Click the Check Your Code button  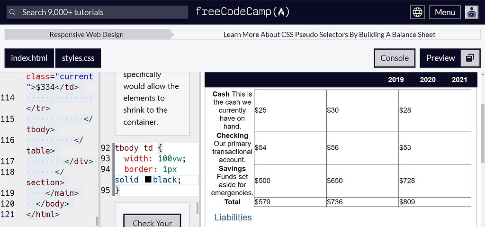click(x=152, y=220)
